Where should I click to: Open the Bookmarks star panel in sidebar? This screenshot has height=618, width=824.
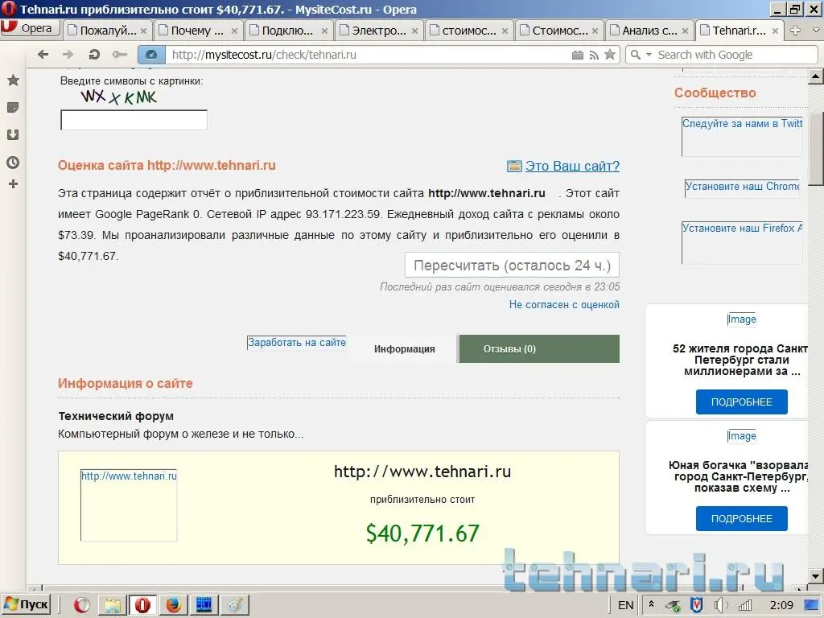pyautogui.click(x=13, y=80)
